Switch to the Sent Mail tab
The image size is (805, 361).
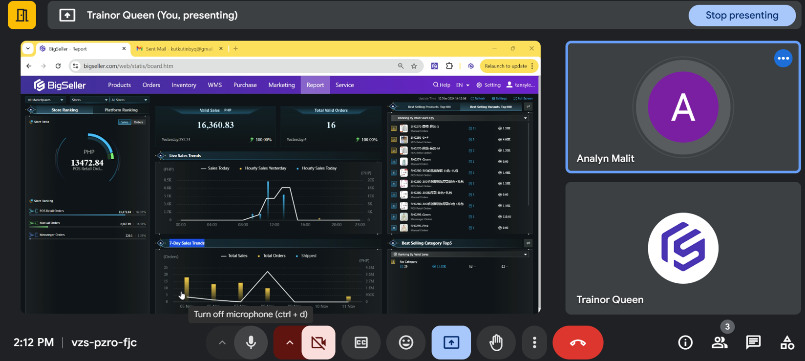pos(179,49)
